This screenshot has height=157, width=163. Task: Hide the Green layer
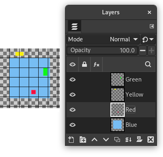point(73,79)
